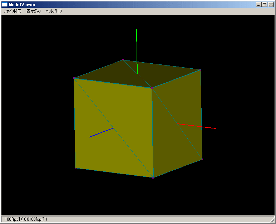
Task: Minimize the ModelViewer window
Action: pos(258,5)
